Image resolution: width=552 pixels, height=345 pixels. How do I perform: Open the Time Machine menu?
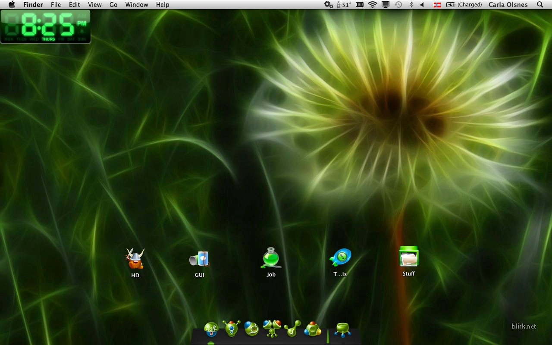click(x=398, y=5)
